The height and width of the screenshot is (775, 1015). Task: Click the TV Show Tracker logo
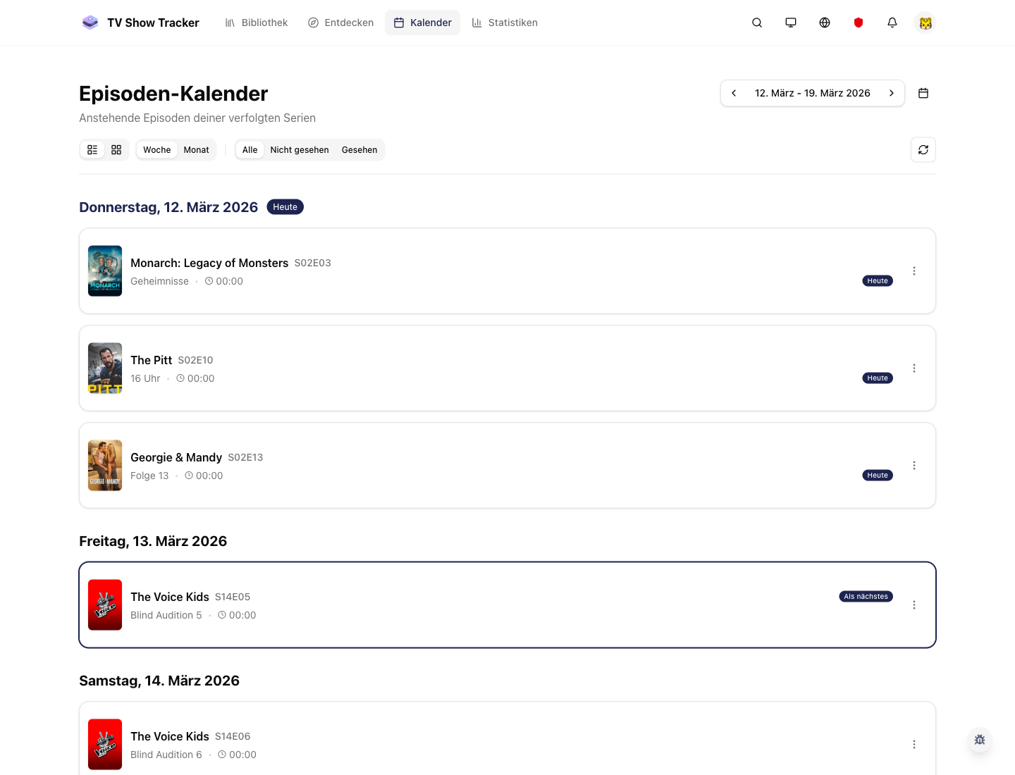pos(140,22)
